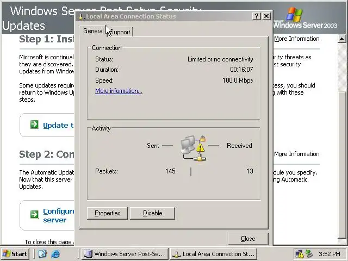
Task: Select the General tab
Action: 94,31
